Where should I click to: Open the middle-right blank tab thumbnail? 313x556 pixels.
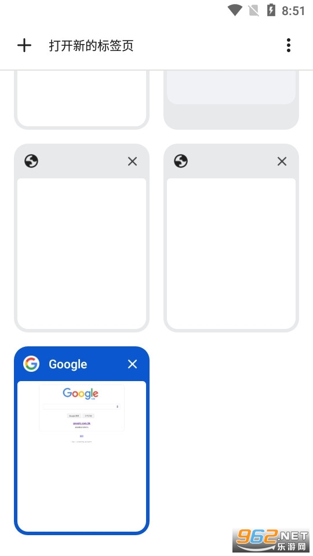(x=231, y=254)
